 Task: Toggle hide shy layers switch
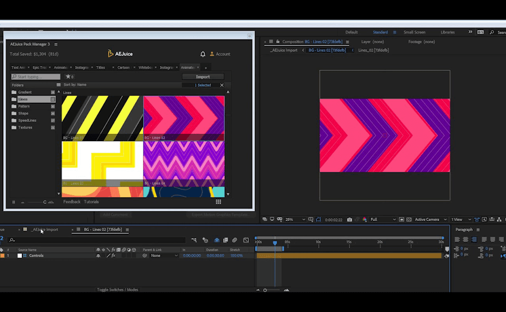coord(217,240)
